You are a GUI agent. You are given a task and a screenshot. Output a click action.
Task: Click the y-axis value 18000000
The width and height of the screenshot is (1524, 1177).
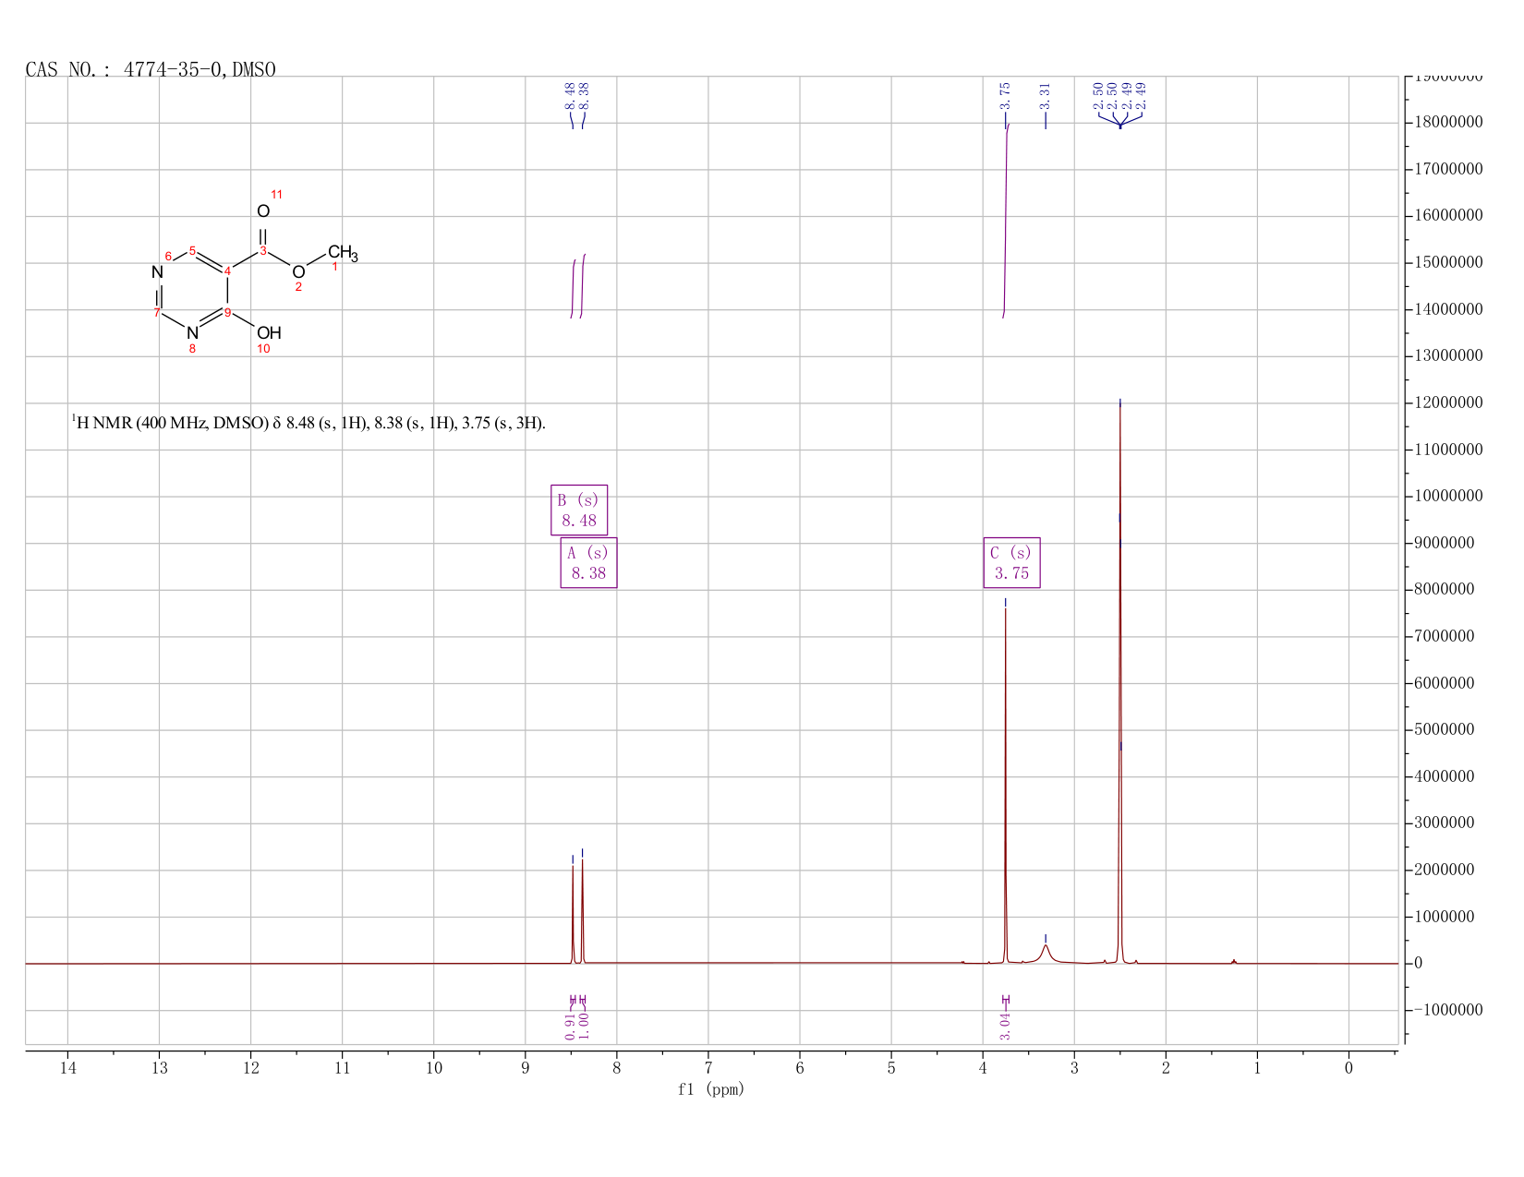click(x=1448, y=123)
